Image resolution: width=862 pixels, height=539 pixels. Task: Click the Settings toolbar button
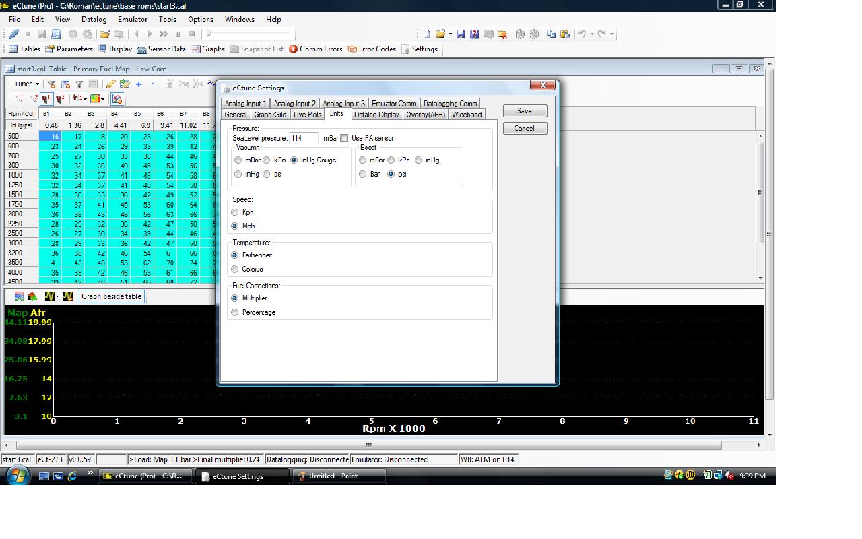tap(420, 49)
